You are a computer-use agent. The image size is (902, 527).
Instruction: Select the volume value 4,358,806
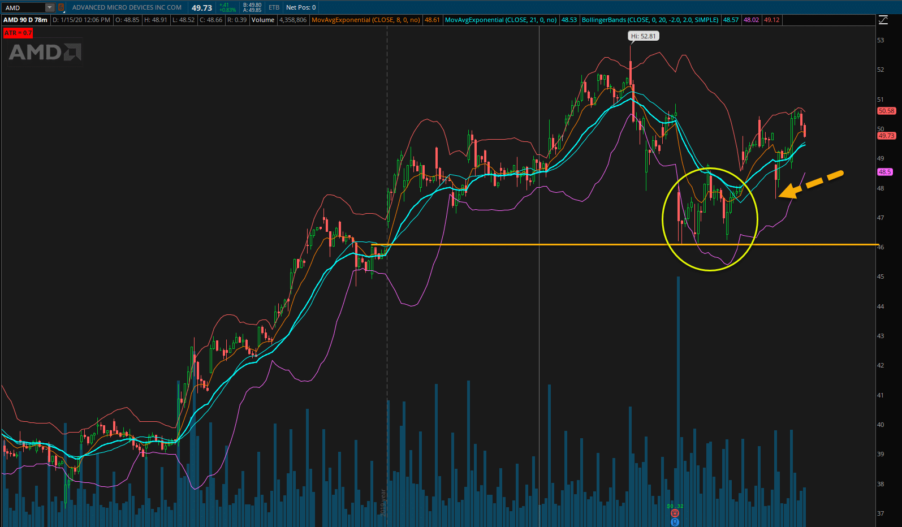(293, 20)
